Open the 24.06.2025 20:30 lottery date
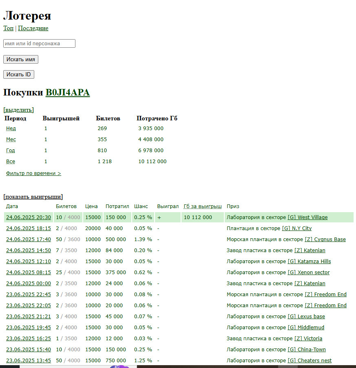Screen dimensions: 356x368 [29, 217]
